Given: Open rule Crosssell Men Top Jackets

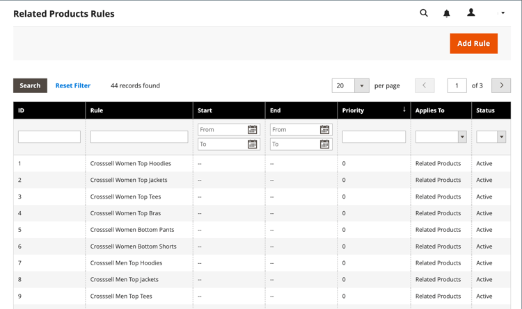Looking at the screenshot, I should (124, 279).
